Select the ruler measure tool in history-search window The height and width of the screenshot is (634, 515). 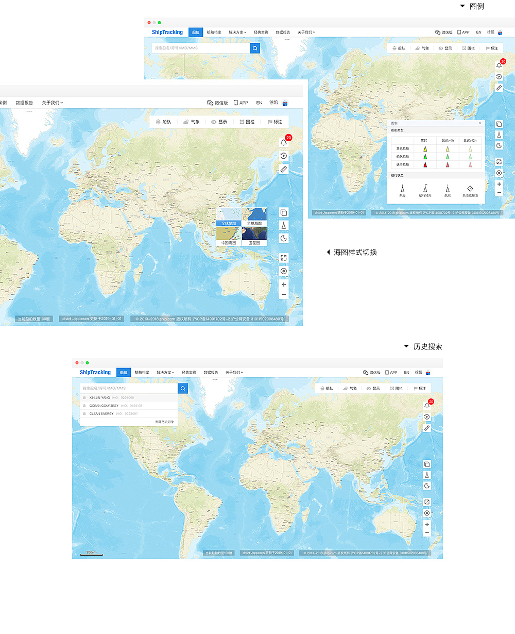427,428
